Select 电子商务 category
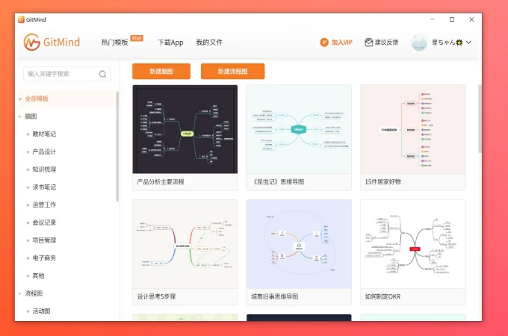 (44, 258)
